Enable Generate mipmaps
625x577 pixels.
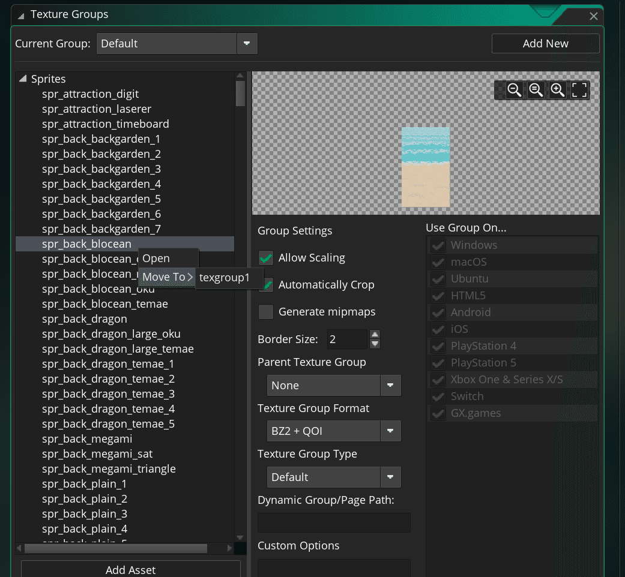coord(265,312)
